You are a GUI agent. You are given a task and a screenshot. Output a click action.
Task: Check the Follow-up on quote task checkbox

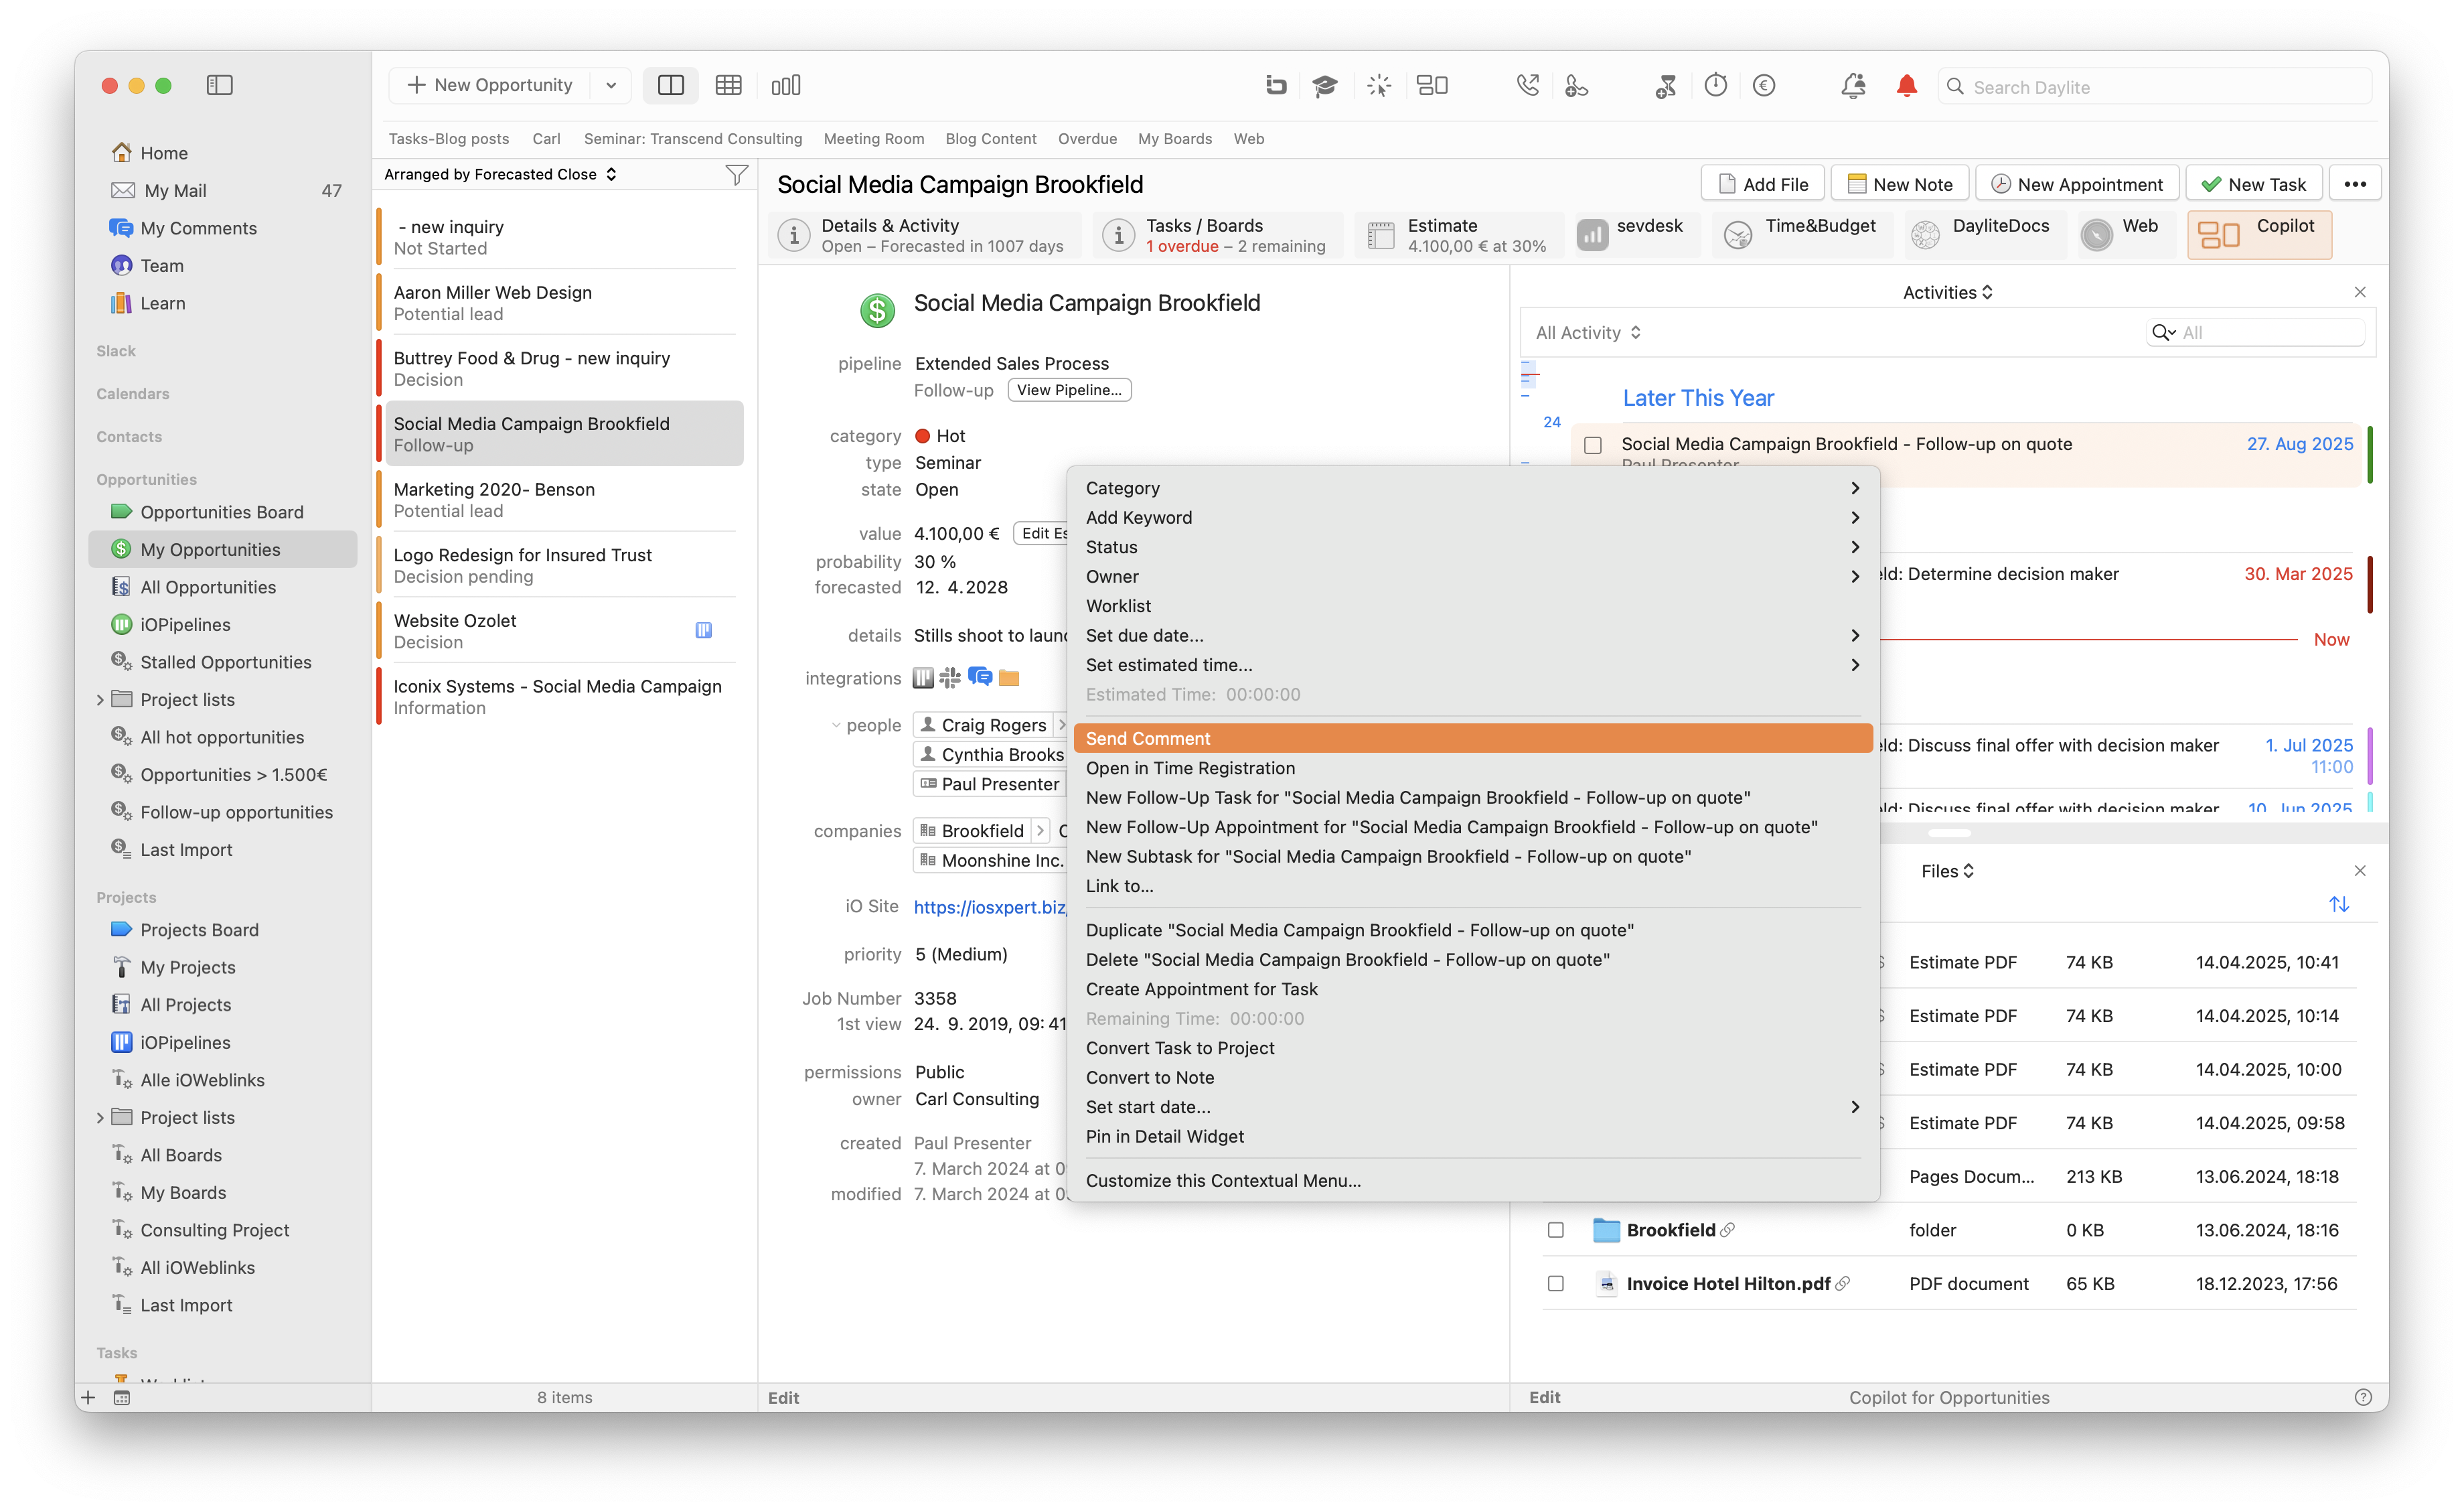click(x=1593, y=445)
